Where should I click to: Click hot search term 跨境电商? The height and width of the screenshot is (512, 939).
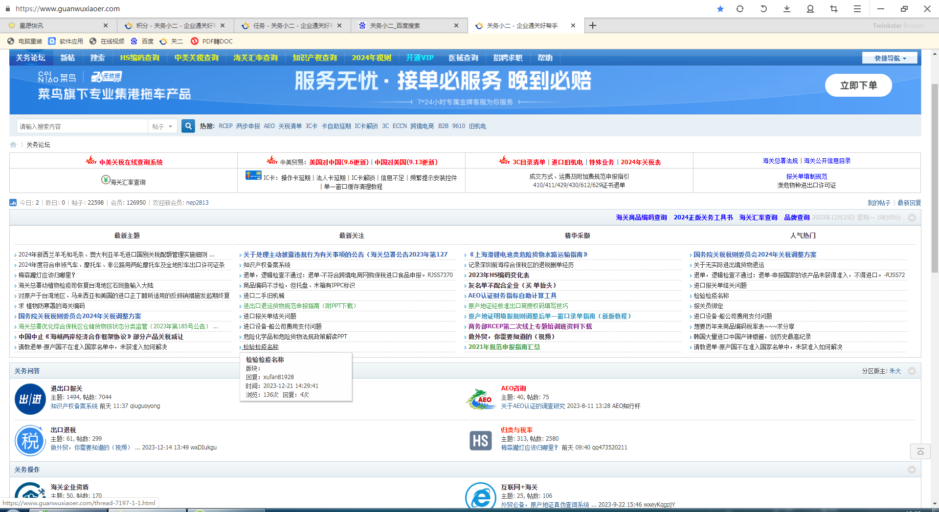coord(422,126)
